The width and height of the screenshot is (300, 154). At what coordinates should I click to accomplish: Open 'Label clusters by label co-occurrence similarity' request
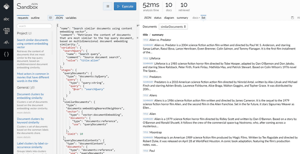pyautogui.click(x=32, y=145)
